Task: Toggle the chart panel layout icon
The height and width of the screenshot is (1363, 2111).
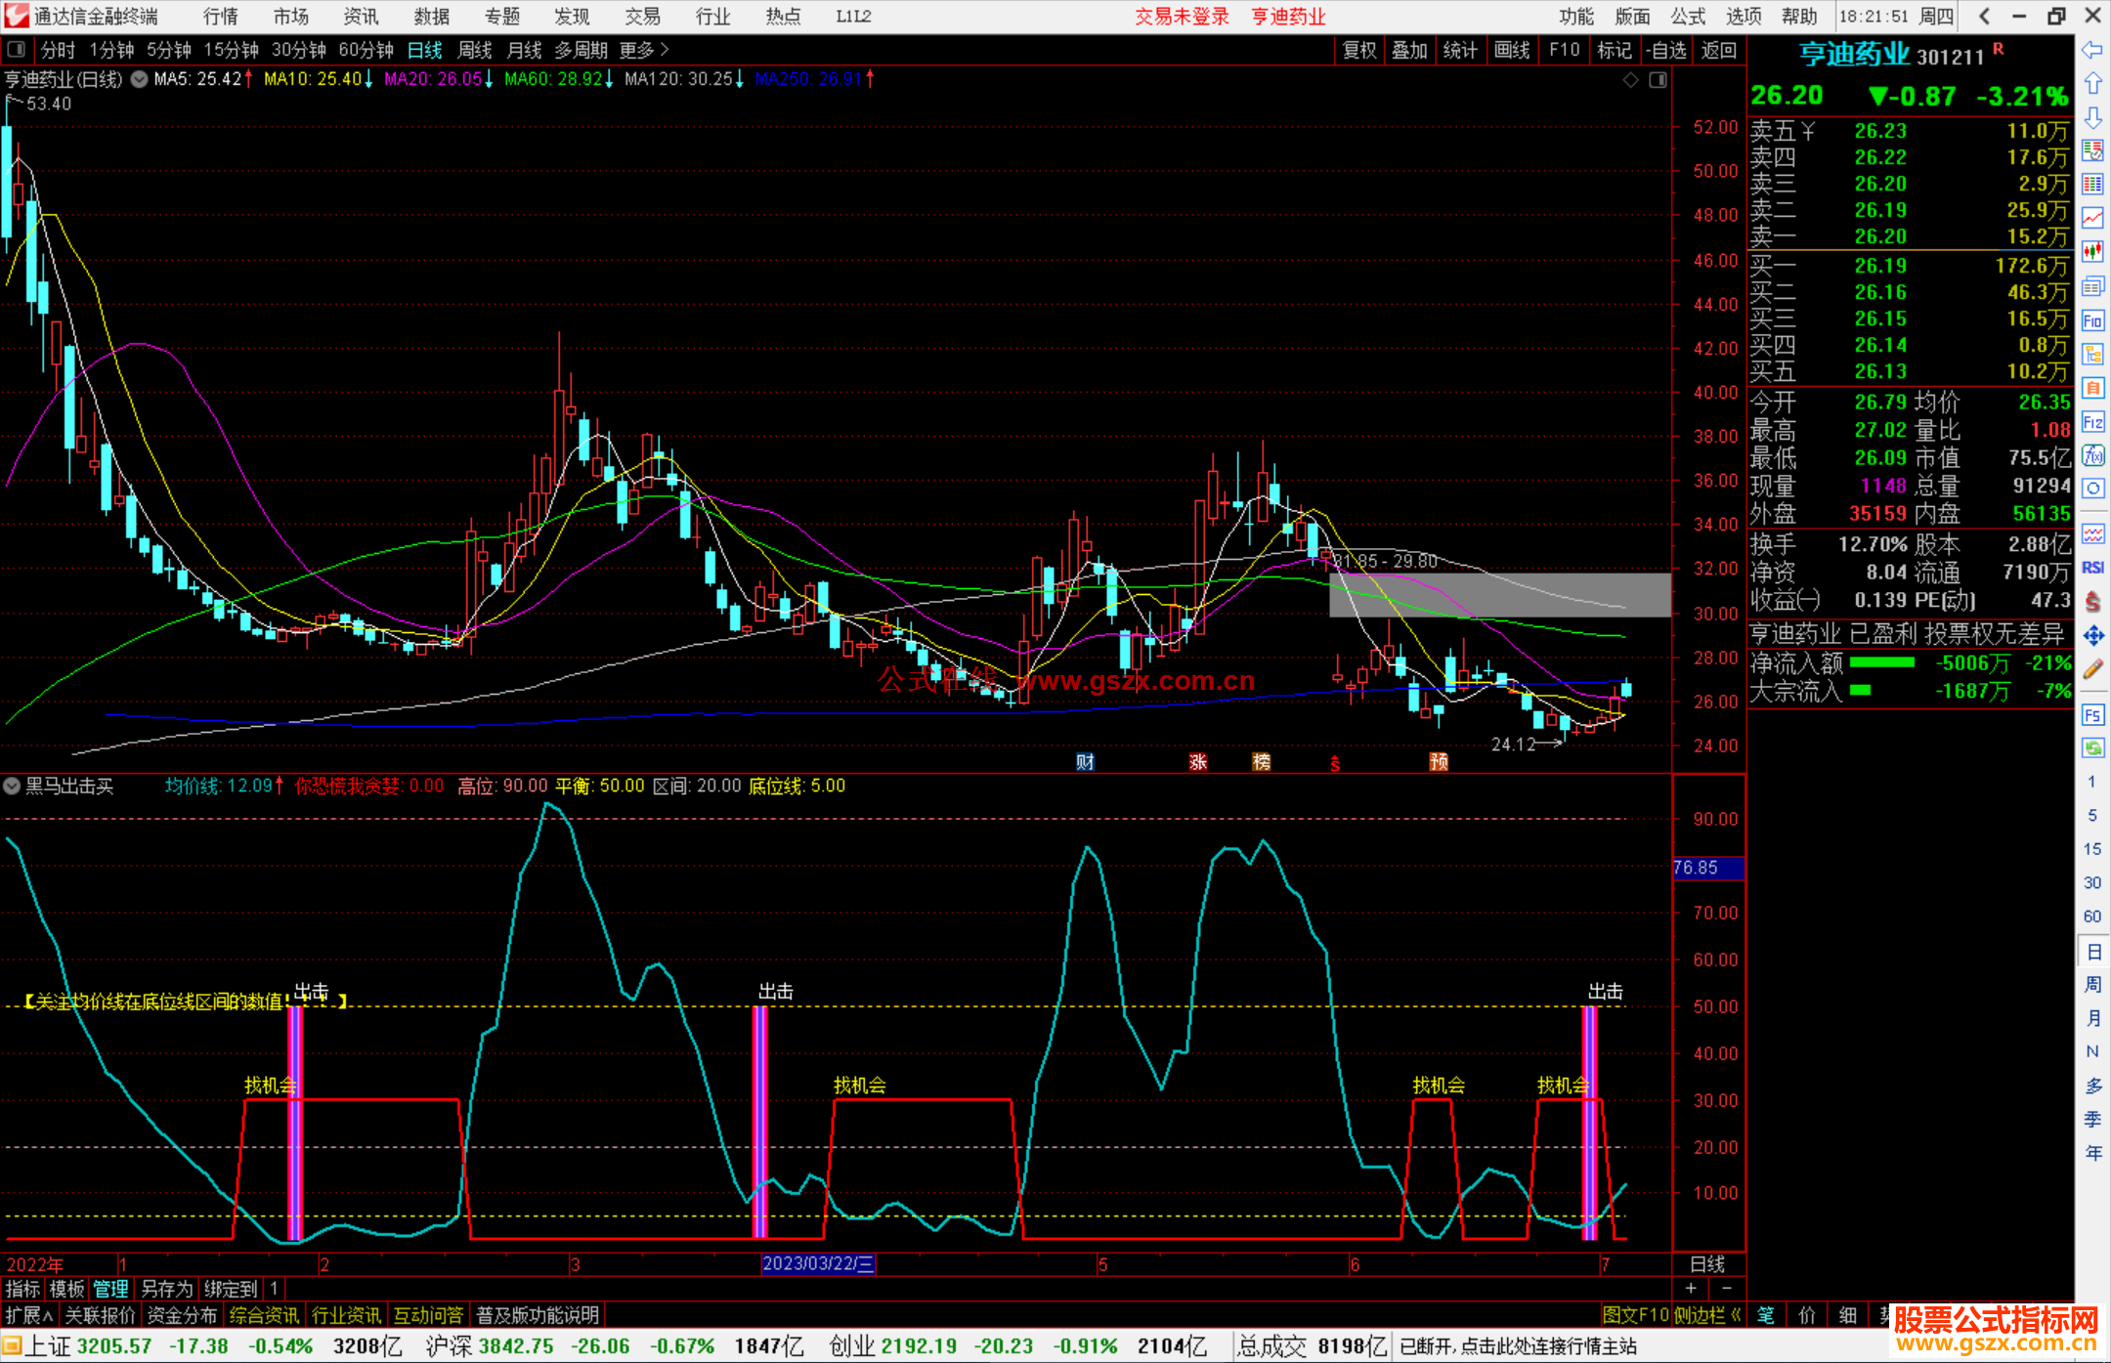Action: (1658, 80)
